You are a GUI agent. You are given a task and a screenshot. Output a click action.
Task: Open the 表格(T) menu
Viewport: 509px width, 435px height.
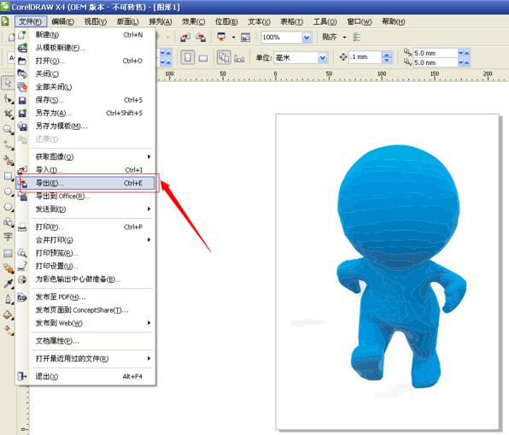tap(291, 21)
